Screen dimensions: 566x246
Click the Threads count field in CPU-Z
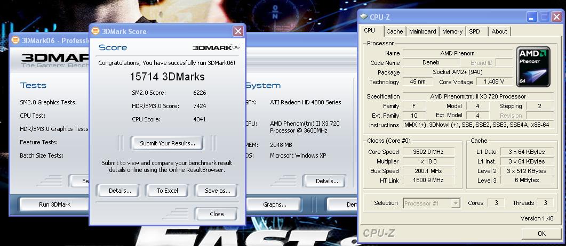pyautogui.click(x=545, y=203)
